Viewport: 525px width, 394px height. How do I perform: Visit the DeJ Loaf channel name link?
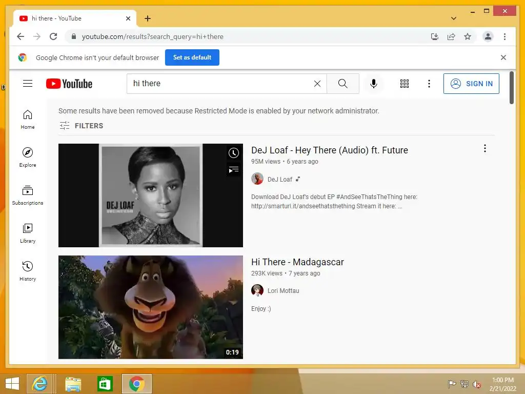pos(279,179)
